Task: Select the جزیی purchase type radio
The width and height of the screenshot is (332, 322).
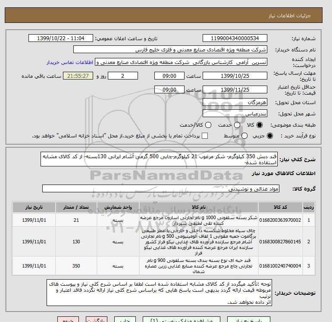Action: coord(270,136)
